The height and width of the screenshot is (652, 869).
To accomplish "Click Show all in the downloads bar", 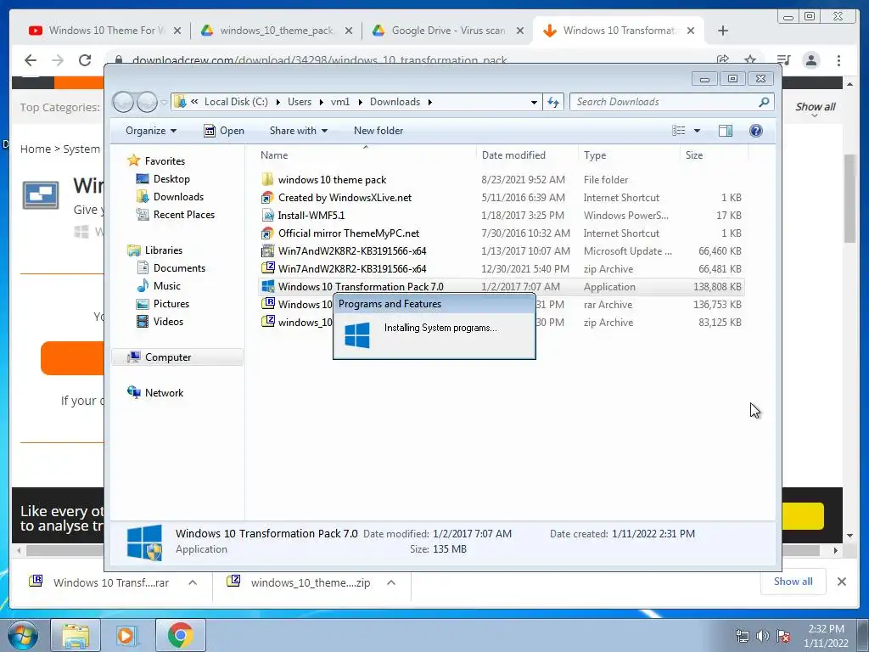I will [x=793, y=582].
